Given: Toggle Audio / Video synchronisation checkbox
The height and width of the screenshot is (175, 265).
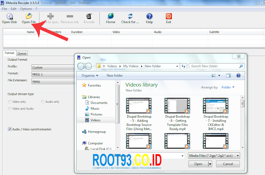Looking at the screenshot, I should (10, 129).
